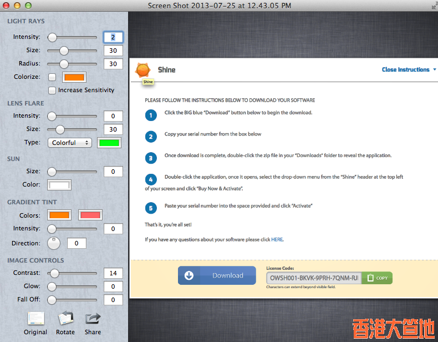Screen dimensions: 438x342
Task: Click the License Code text field
Action: (x=314, y=278)
